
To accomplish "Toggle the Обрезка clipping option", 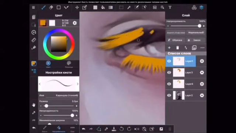I will point(176,40).
